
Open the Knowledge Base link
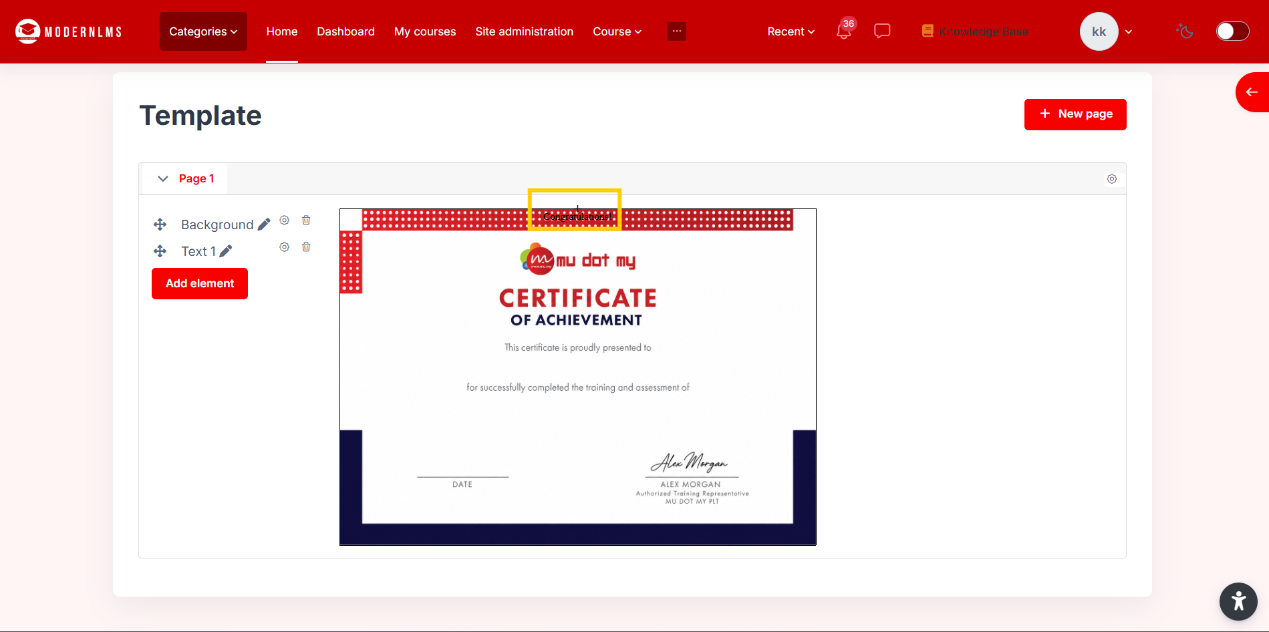(975, 31)
